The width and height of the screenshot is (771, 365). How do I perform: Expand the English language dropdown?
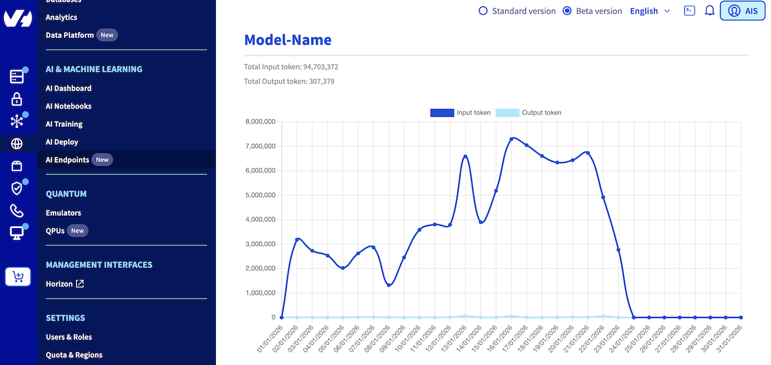(649, 11)
